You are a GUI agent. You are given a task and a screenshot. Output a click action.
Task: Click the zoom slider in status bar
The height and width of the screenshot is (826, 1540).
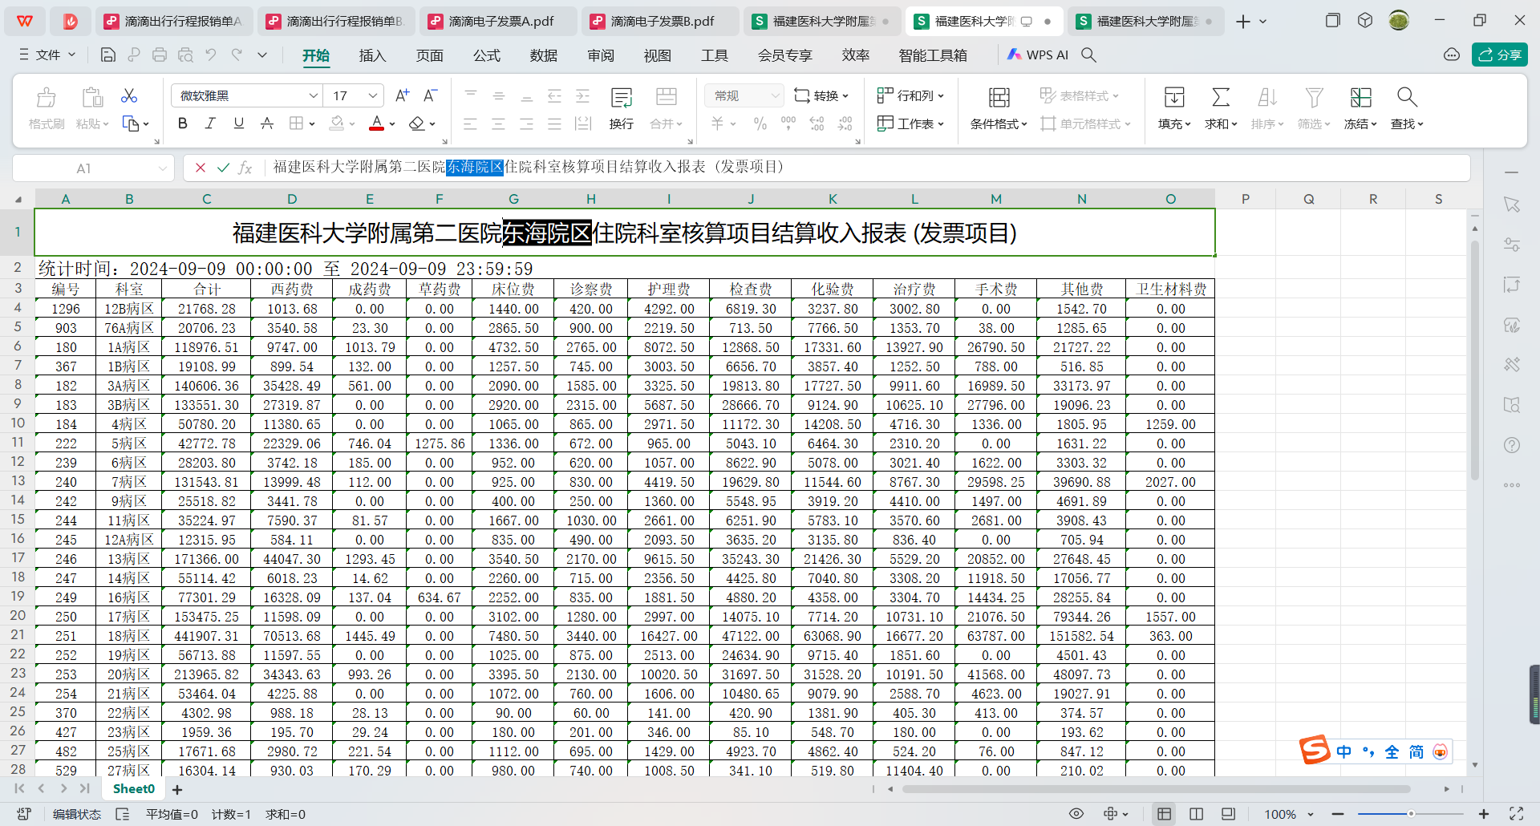[x=1411, y=814]
